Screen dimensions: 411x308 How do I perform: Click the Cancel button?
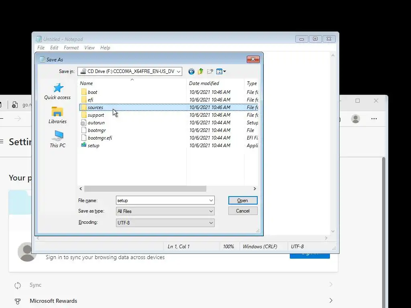[243, 211]
